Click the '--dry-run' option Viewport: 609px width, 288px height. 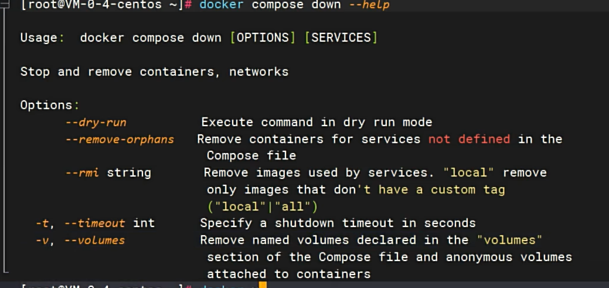pos(96,123)
